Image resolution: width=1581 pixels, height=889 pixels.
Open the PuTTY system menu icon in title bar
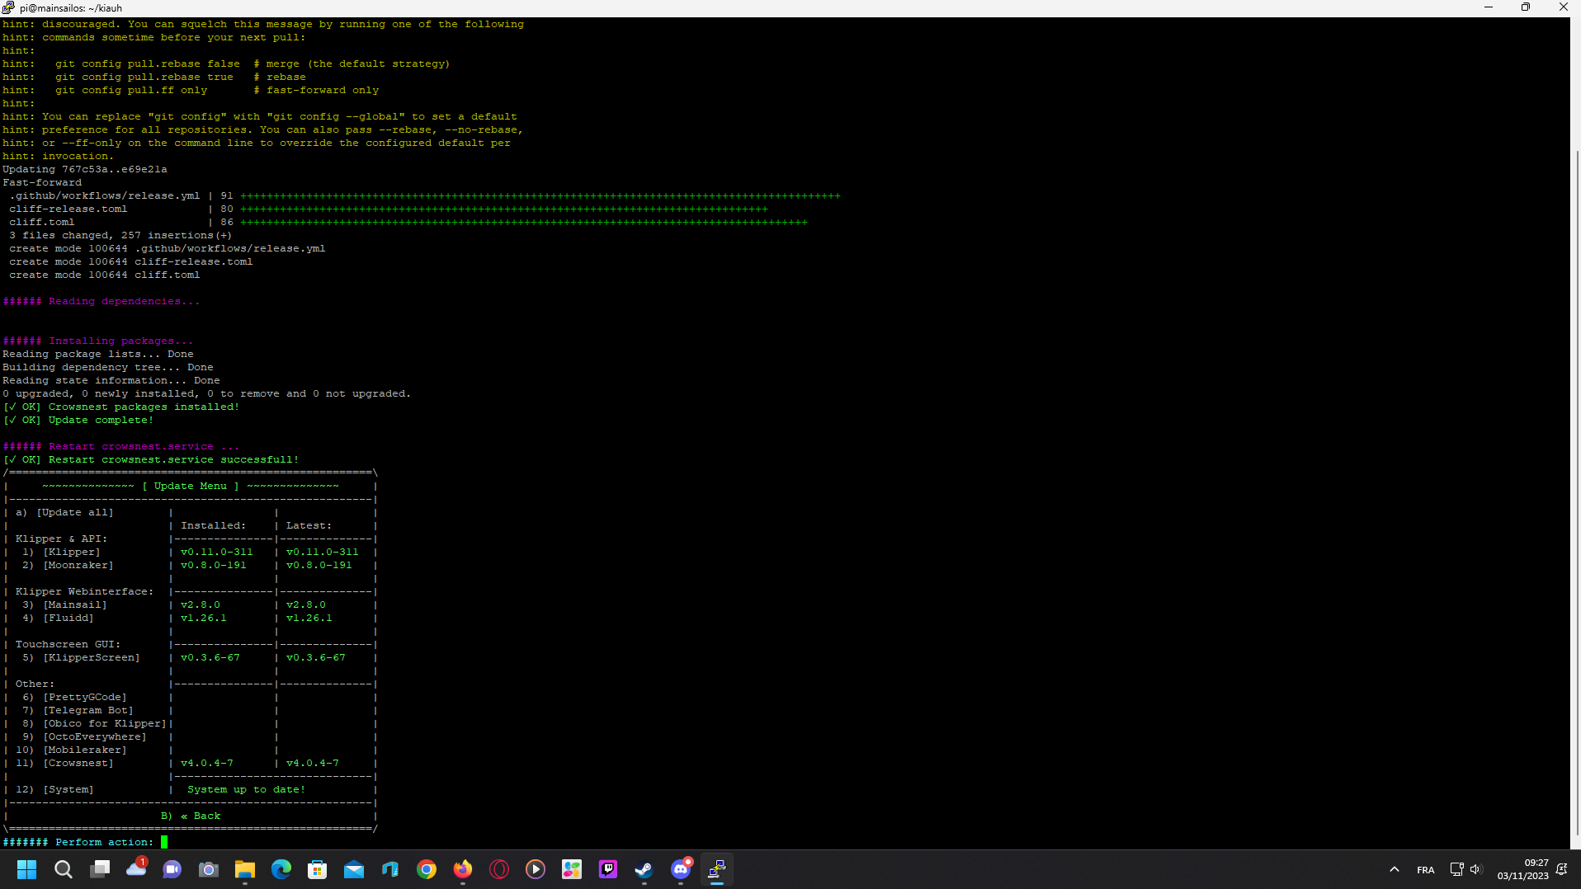pyautogui.click(x=8, y=7)
